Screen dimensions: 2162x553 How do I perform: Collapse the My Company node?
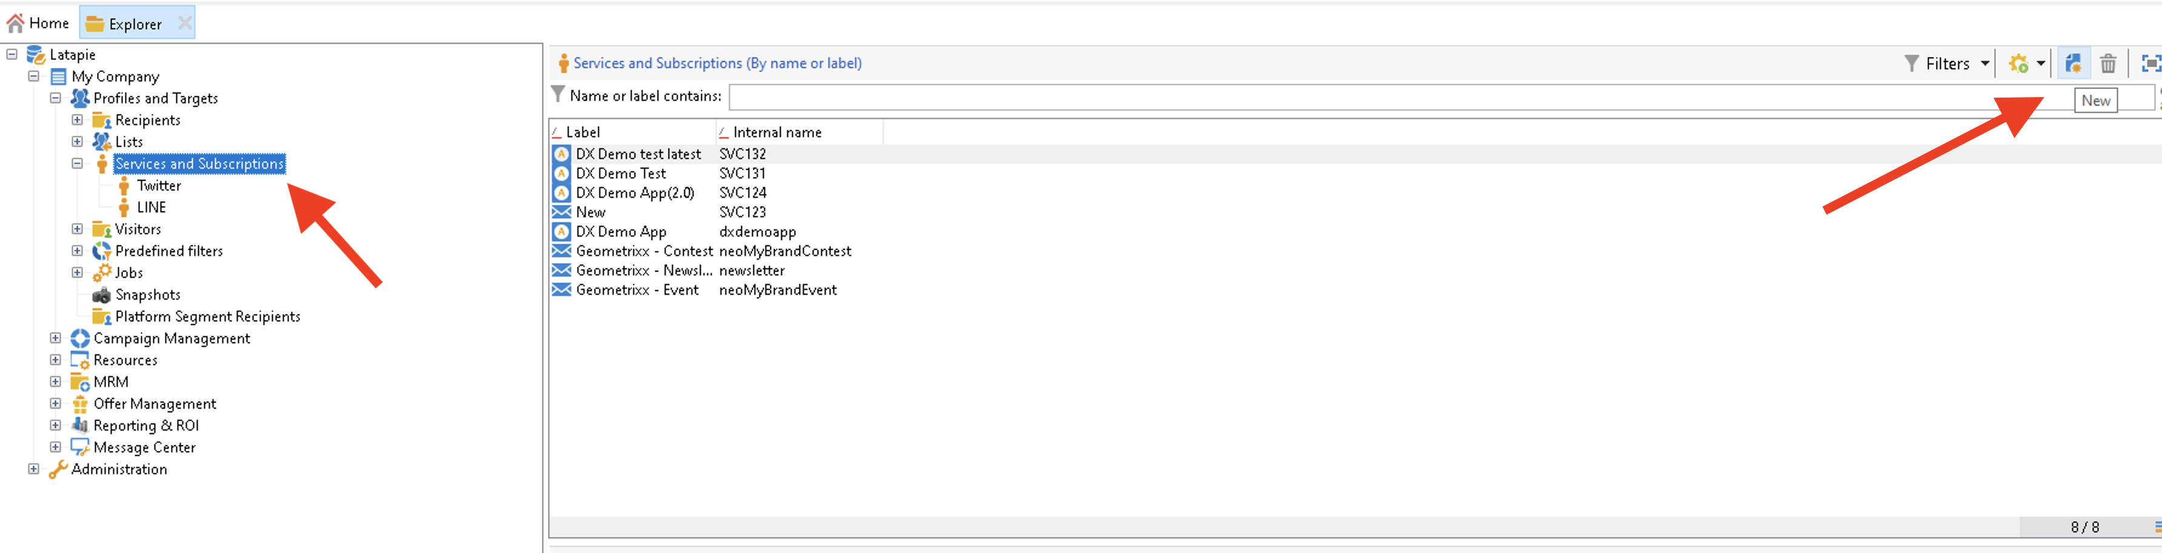pos(33,76)
